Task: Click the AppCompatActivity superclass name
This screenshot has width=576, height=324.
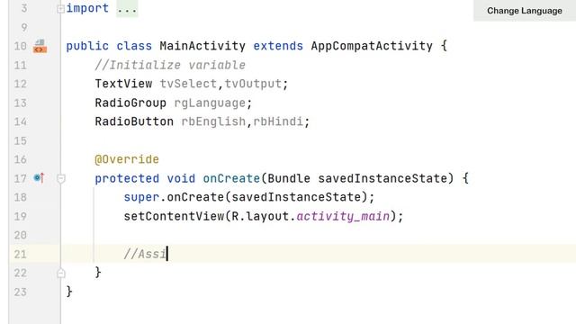Action: point(372,46)
